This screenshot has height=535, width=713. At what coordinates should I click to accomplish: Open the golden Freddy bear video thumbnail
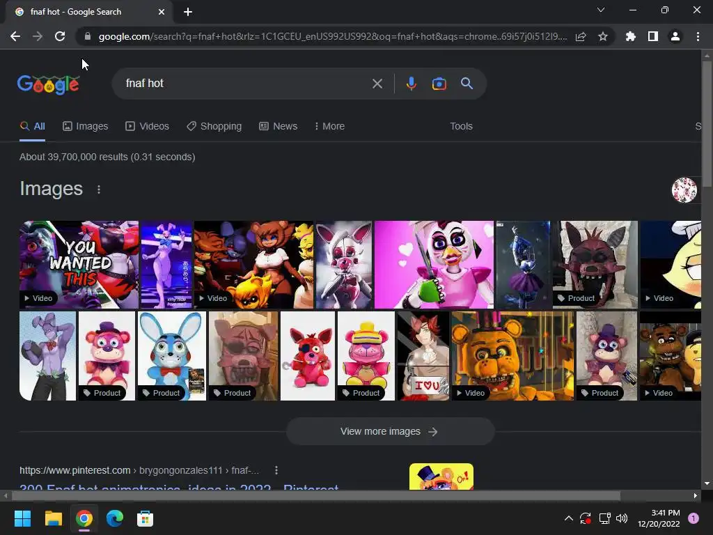tap(512, 356)
